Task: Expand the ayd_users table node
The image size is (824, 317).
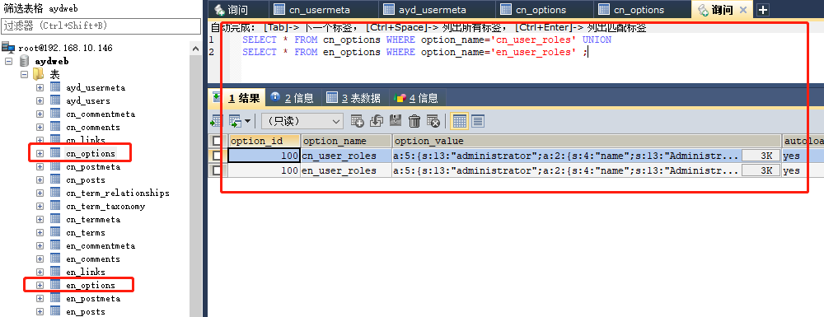Action: (40, 100)
